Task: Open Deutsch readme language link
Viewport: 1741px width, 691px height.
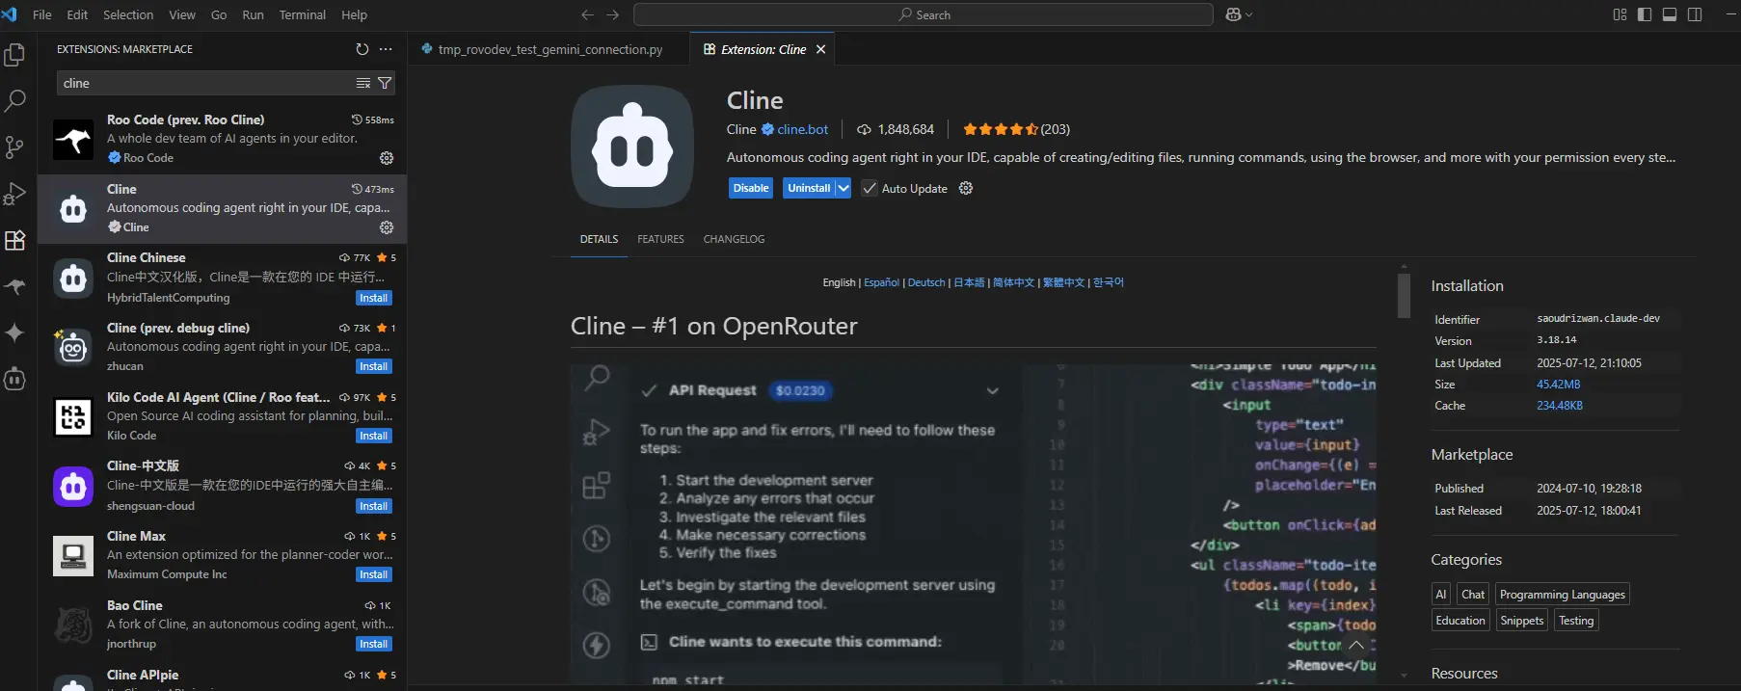Action: click(926, 282)
